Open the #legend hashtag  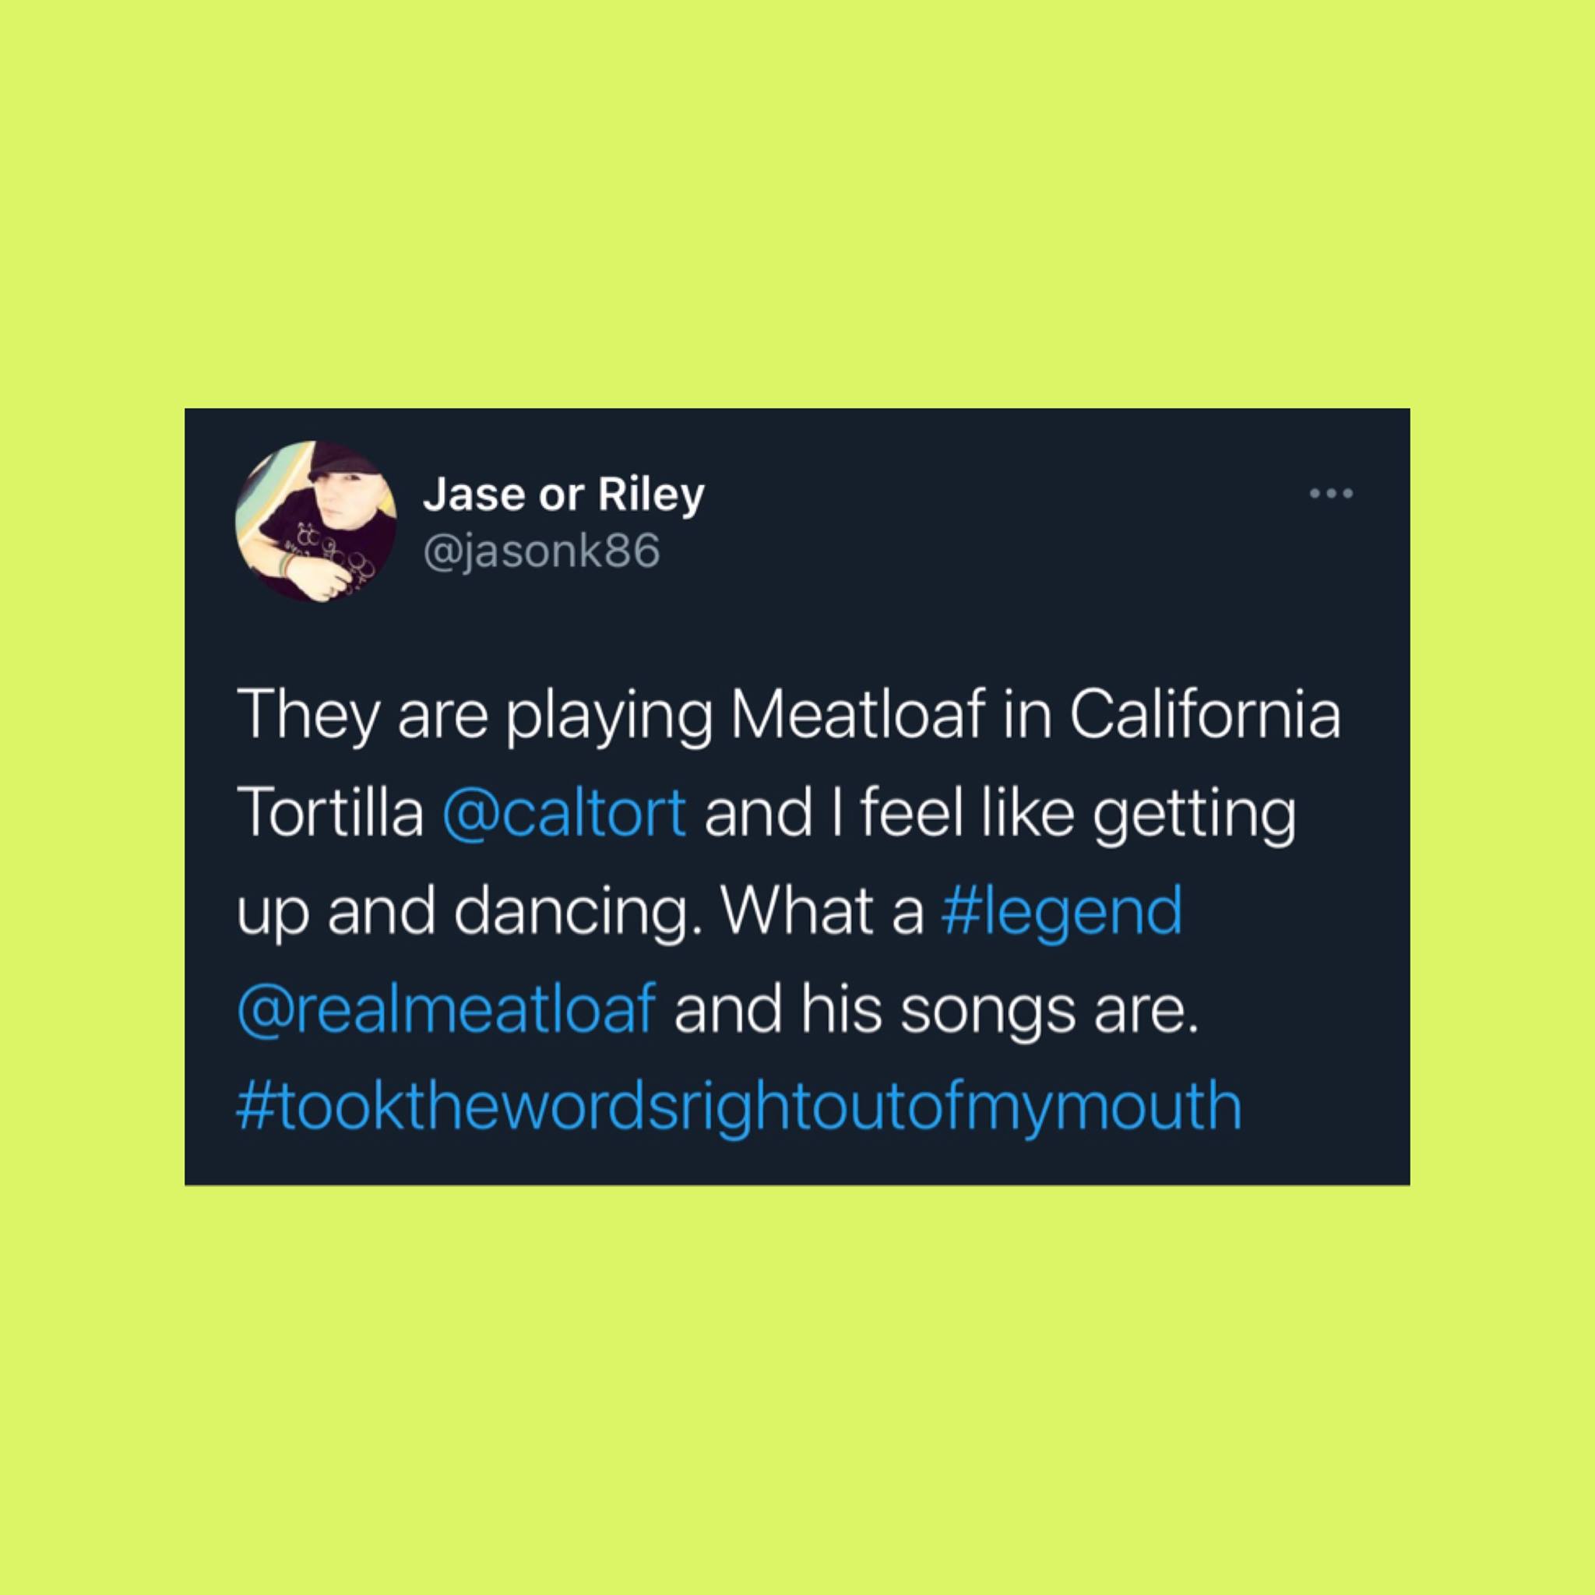tap(1062, 911)
